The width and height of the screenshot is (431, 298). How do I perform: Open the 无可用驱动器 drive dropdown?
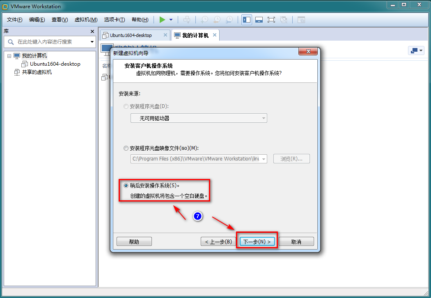click(x=199, y=118)
